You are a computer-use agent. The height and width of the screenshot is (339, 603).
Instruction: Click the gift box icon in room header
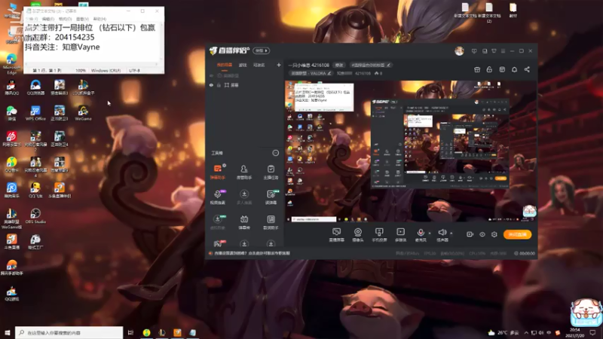click(x=477, y=69)
